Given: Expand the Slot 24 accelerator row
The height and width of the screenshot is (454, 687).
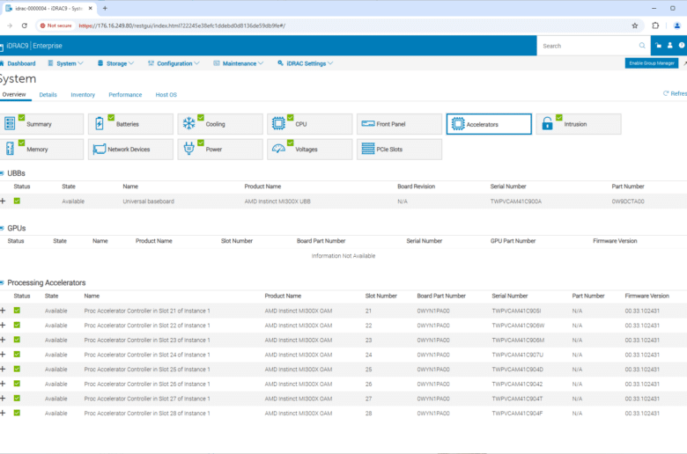Looking at the screenshot, I should pyautogui.click(x=3, y=355).
